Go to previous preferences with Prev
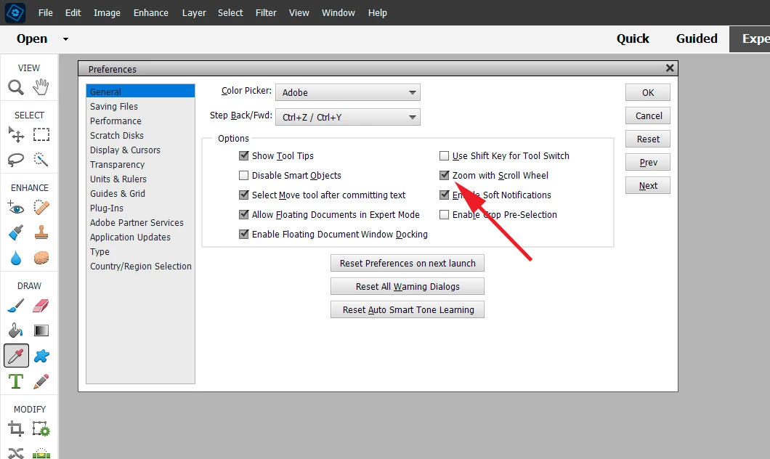This screenshot has height=459, width=770. [x=648, y=163]
